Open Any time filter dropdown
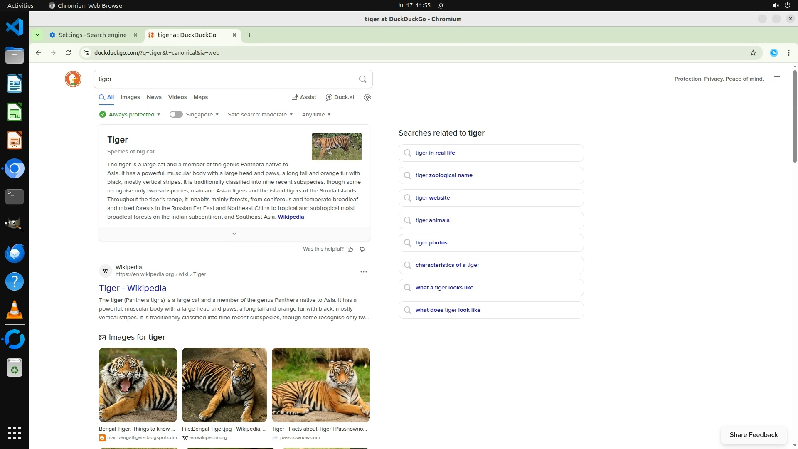 pyautogui.click(x=316, y=115)
